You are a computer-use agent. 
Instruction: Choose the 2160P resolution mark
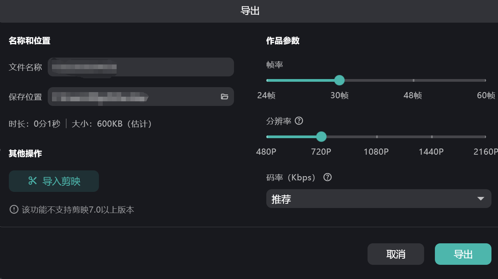tap(485, 137)
